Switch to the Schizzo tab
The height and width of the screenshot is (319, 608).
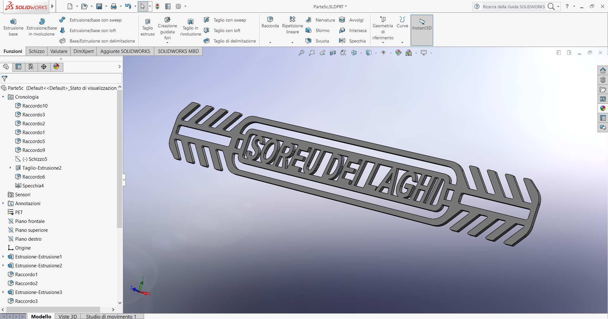click(37, 51)
